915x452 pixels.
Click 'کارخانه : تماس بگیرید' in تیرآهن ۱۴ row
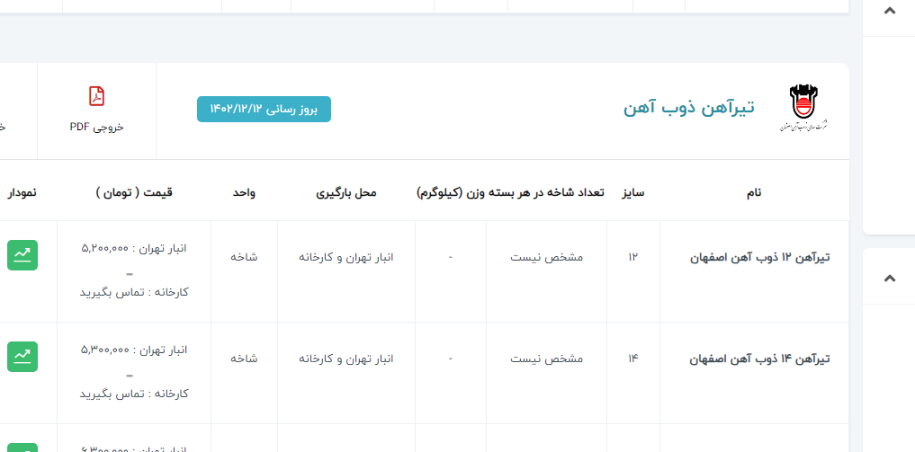(x=133, y=394)
